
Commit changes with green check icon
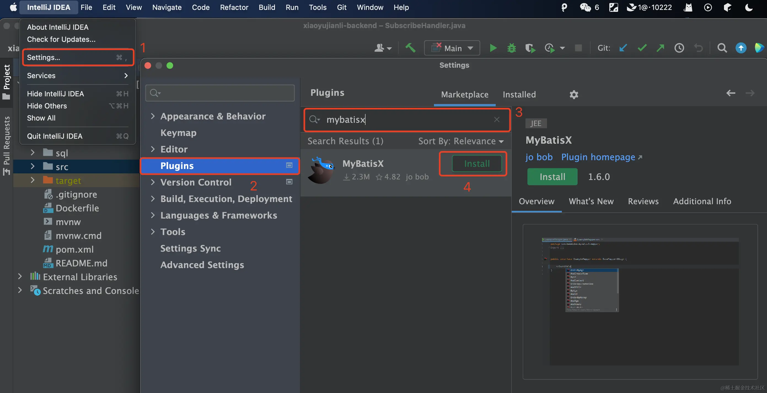click(x=642, y=48)
